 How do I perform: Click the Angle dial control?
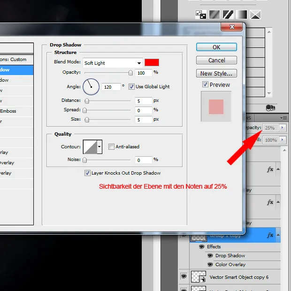pos(91,86)
